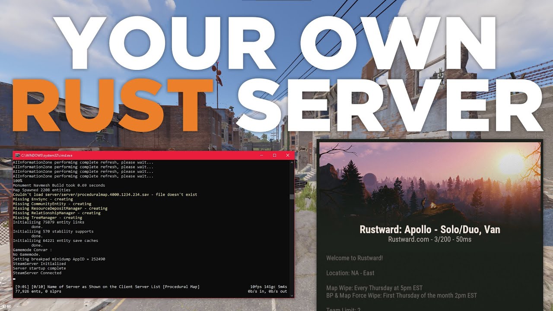Click the "Rustward: Apollo - Solo/Duo, Van" server title
The width and height of the screenshot is (553, 311).
429,229
